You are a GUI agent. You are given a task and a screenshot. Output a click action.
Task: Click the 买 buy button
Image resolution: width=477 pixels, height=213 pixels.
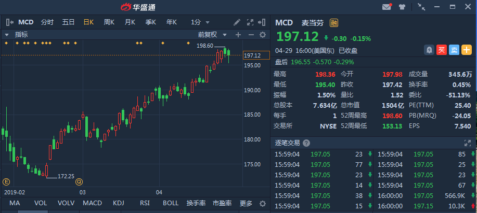(442, 50)
